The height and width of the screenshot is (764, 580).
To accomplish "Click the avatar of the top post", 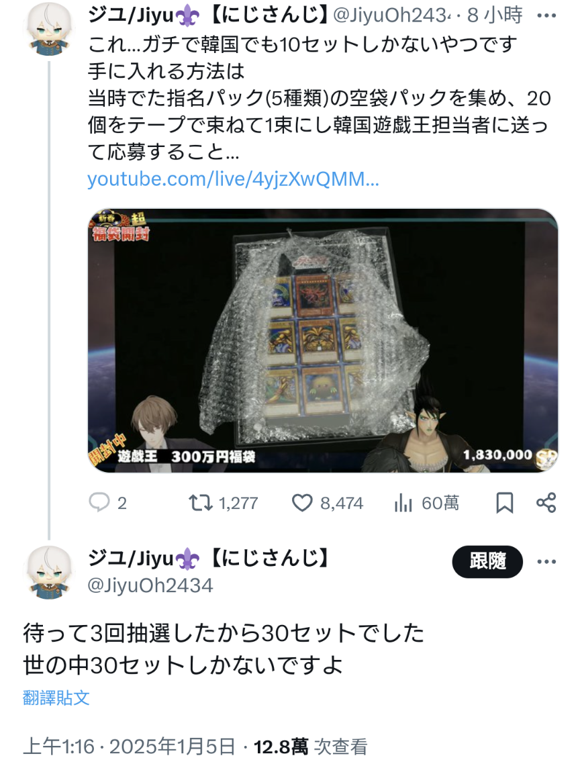I will (48, 30).
